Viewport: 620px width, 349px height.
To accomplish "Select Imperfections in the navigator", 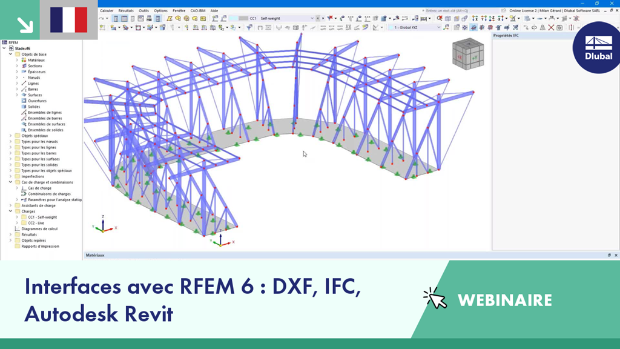I will tap(33, 176).
